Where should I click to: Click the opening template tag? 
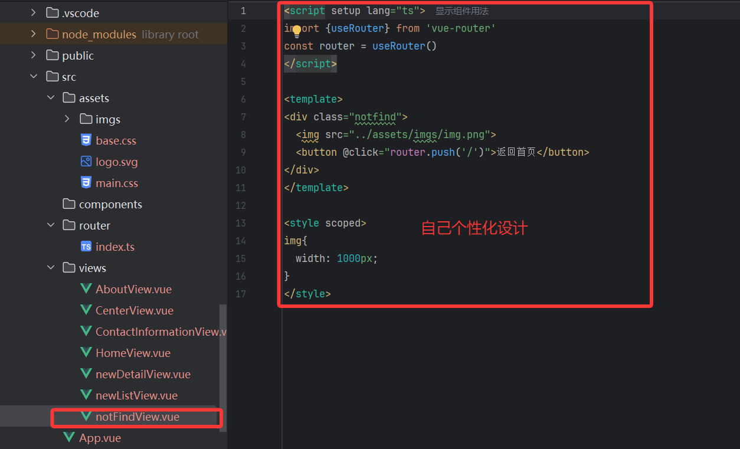pos(313,99)
